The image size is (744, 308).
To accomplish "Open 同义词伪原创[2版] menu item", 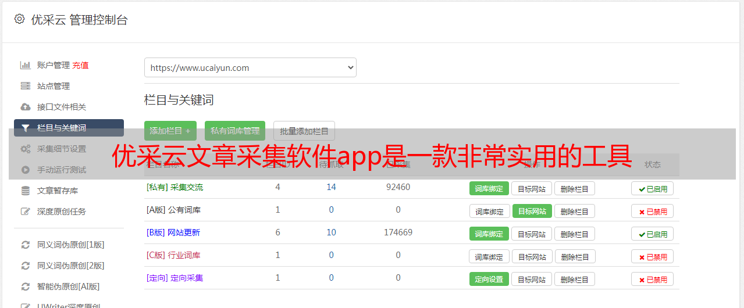I will tap(71, 266).
